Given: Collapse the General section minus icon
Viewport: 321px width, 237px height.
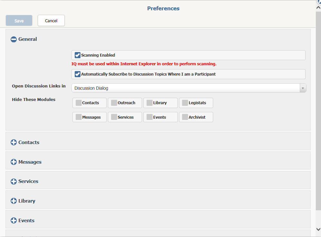Looking at the screenshot, I should pos(14,39).
